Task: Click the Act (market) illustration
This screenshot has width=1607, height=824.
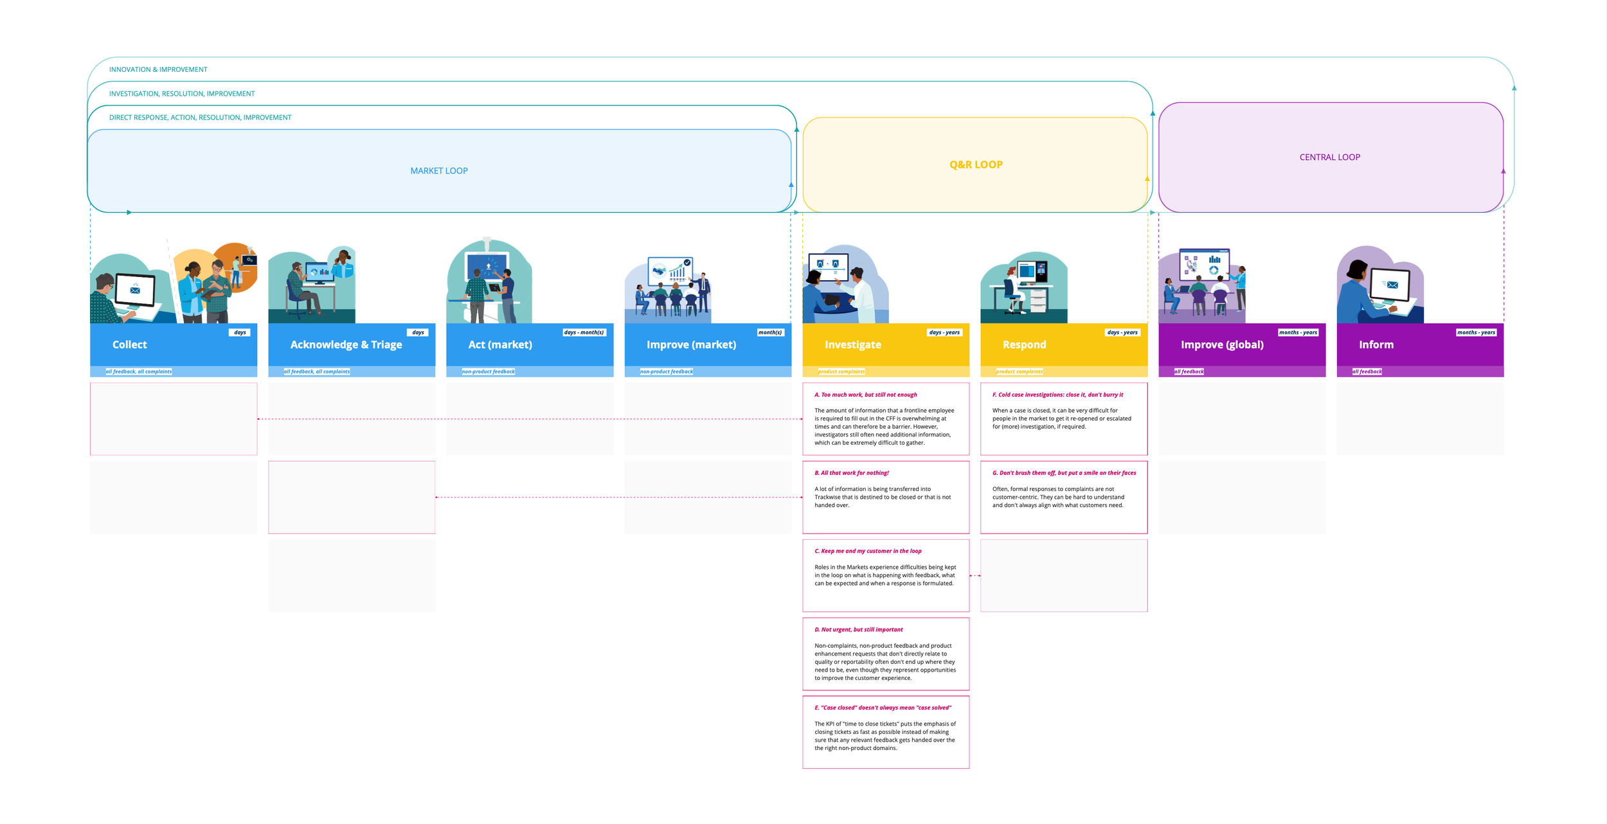Action: pos(489,283)
